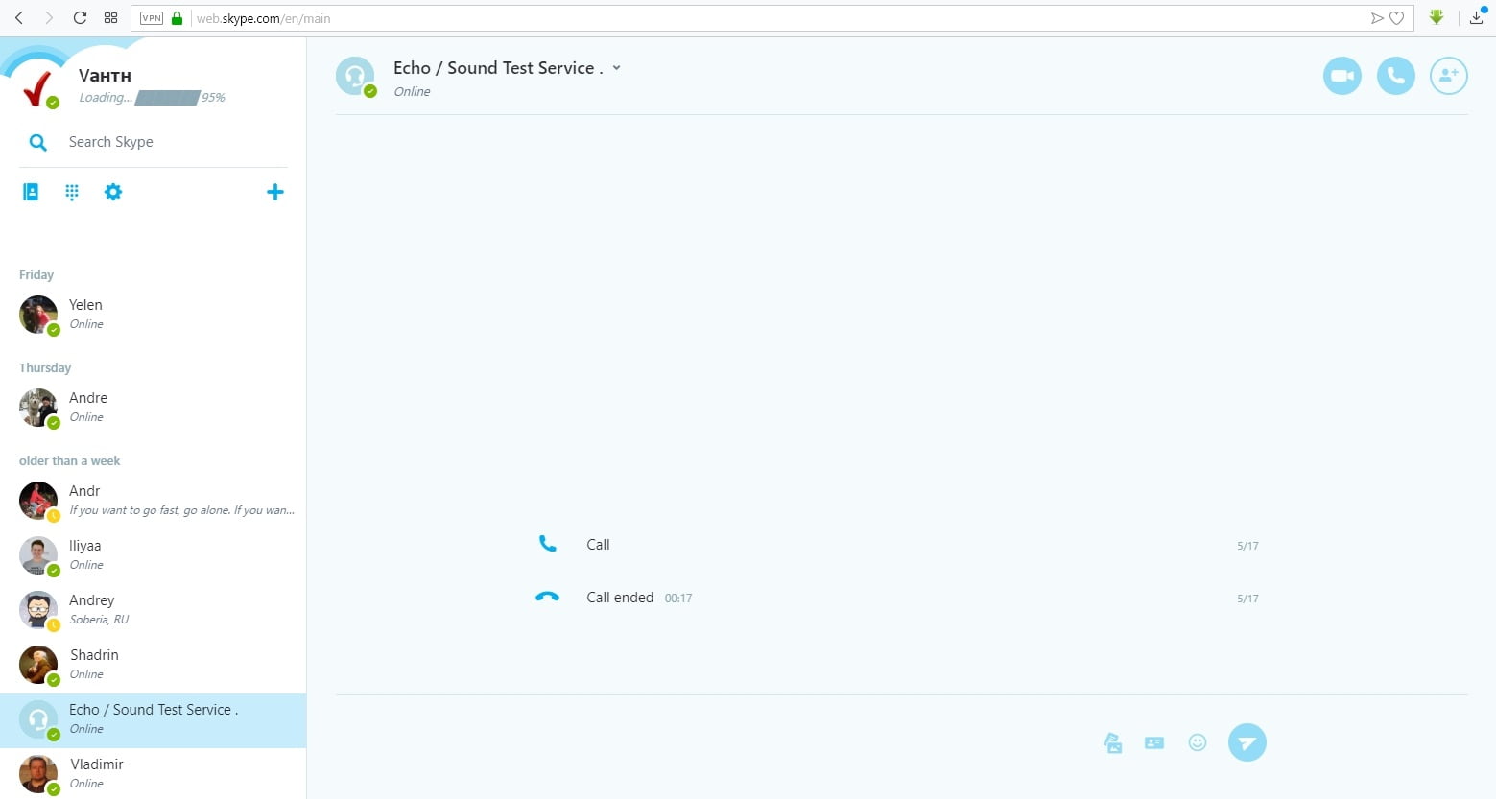Start a video call with Echo

tap(1342, 76)
